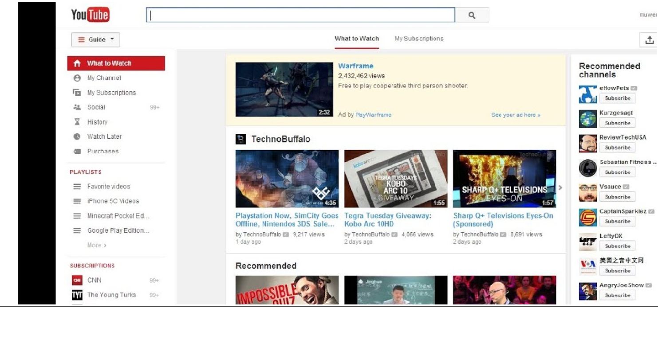Expand More playlists link
Viewport: 658px width, 343px height.
[97, 245]
